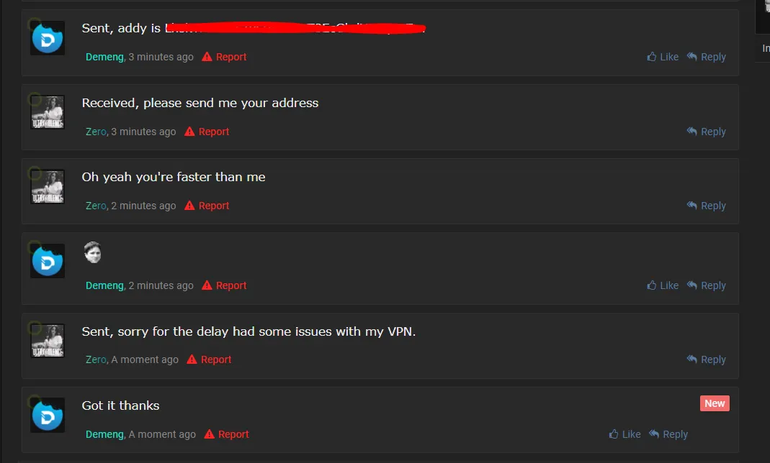The width and height of the screenshot is (770, 463).
Task: Click the red New badge
Action: 715,403
